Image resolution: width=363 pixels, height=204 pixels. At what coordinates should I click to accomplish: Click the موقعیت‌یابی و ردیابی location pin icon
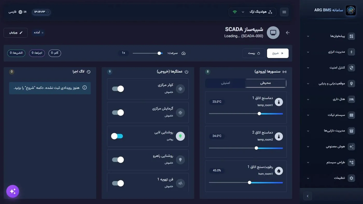click(351, 84)
